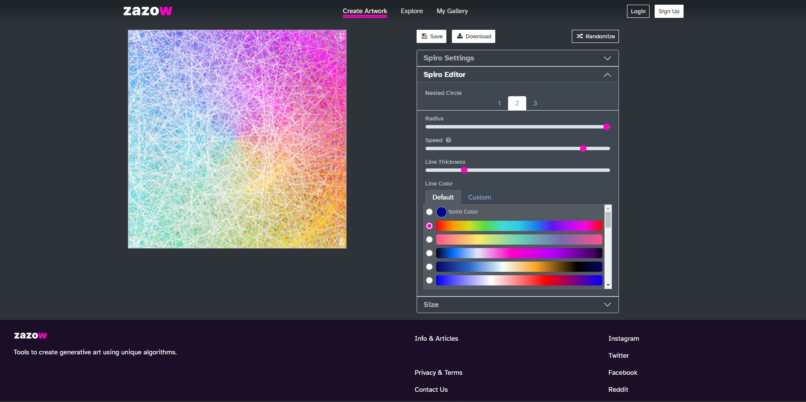806x402 pixels.
Task: Select the pastel pink-yellow-blue gradient radio
Action: pos(429,239)
